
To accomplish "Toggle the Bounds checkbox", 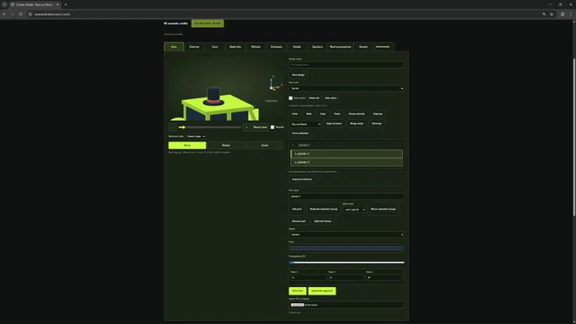I will coord(273,127).
